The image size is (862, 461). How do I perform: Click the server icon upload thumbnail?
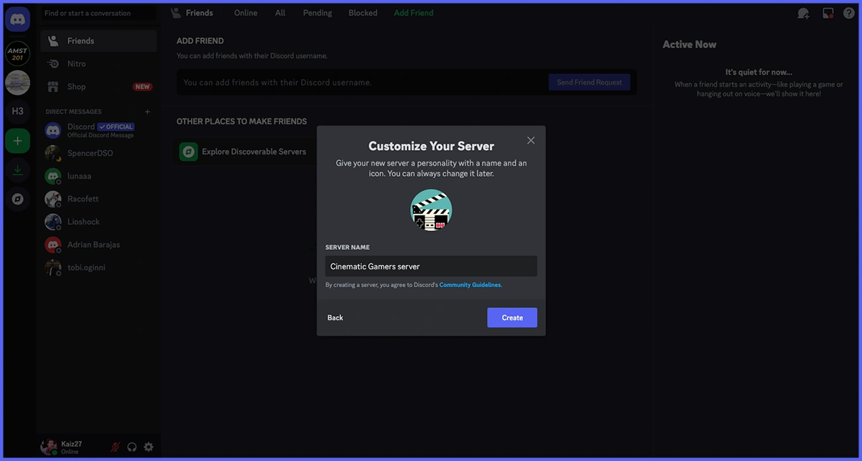pyautogui.click(x=431, y=210)
